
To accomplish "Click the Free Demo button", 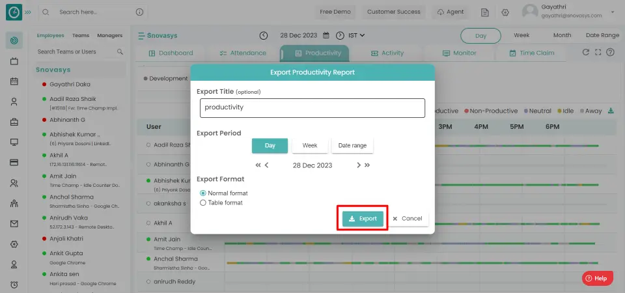I will [x=335, y=12].
